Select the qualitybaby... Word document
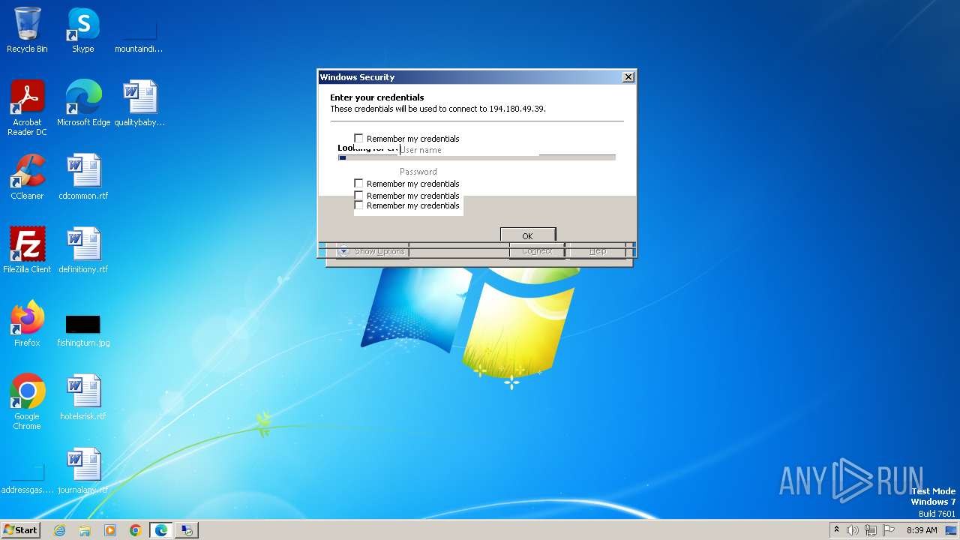The width and height of the screenshot is (960, 540). (x=139, y=103)
